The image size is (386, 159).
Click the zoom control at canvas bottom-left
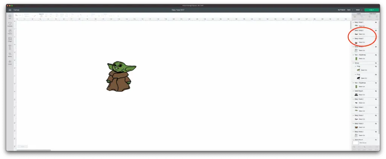(22, 147)
